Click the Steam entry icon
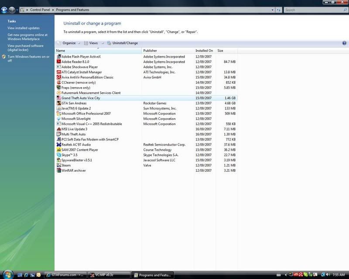349x279 pixels. pos(58,165)
